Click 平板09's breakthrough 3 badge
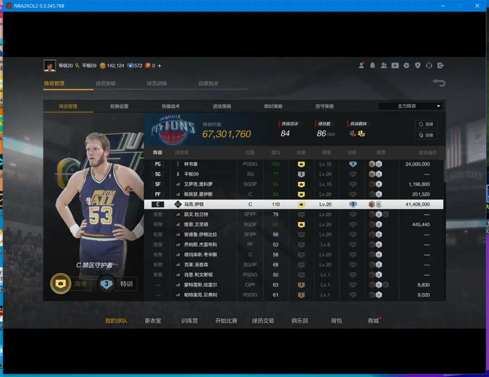 point(301,174)
